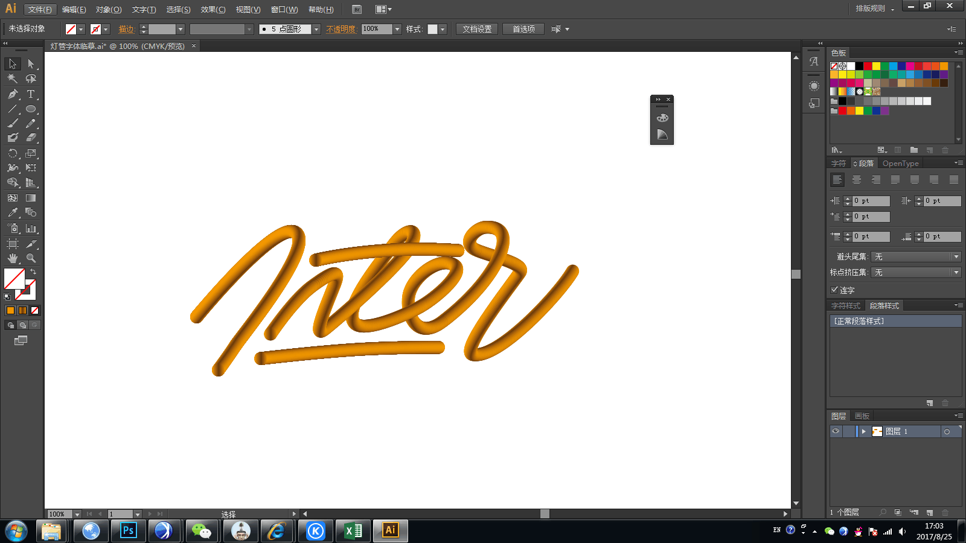966x543 pixels.
Task: Click the 不透明度 link
Action: (341, 29)
